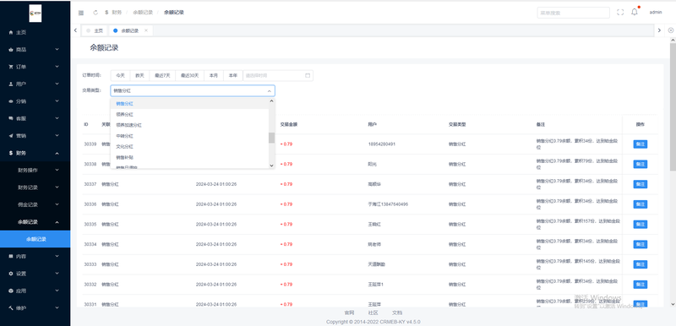The width and height of the screenshot is (676, 326).
Task: Select the 本年 time filter
Action: point(233,75)
